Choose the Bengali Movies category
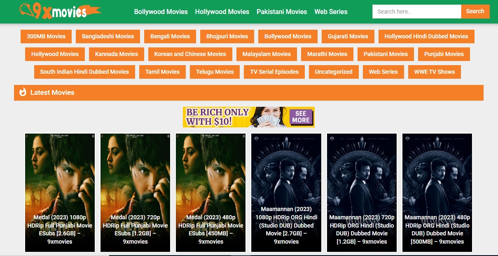Screen dimensions: 498x256 click(170, 36)
